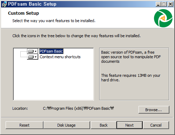Select the Context menu shortcuts tree item
Image resolution: width=175 pixels, height=135 pixels.
[x=60, y=57]
